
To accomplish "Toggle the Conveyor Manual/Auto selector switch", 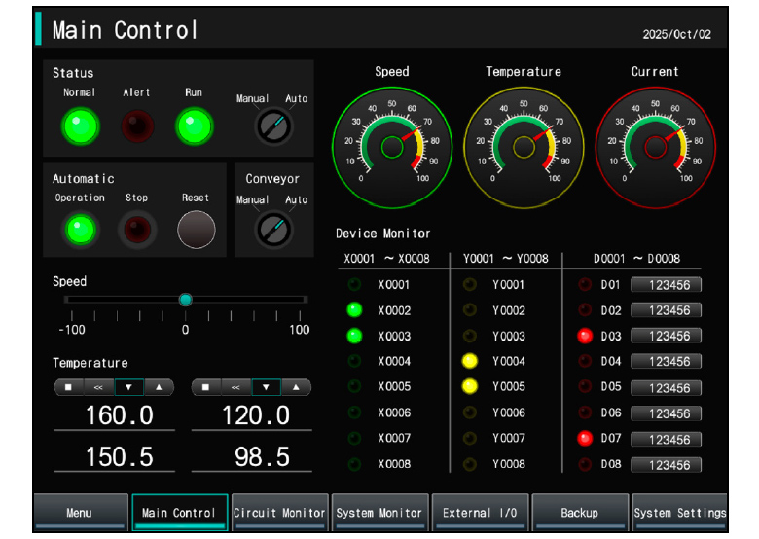I will point(272,229).
